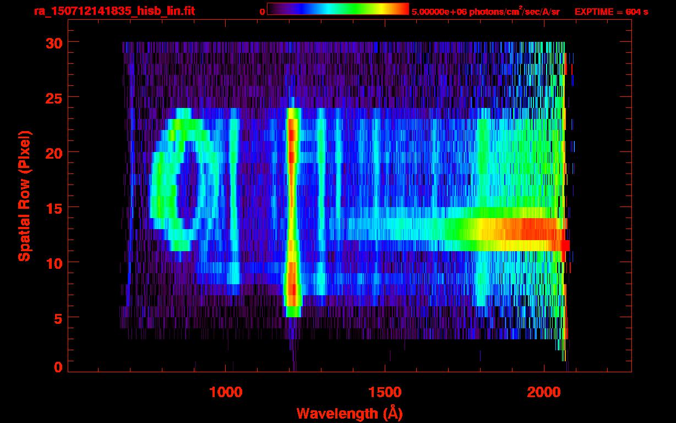This screenshot has height=423, width=676.
Task: Click the colorbar minimum label 0
Action: pyautogui.click(x=262, y=12)
